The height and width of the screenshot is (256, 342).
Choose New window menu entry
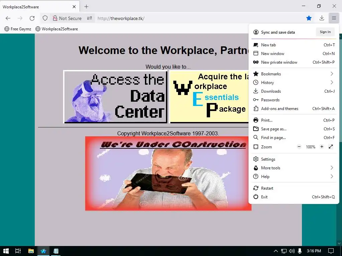coord(294,54)
